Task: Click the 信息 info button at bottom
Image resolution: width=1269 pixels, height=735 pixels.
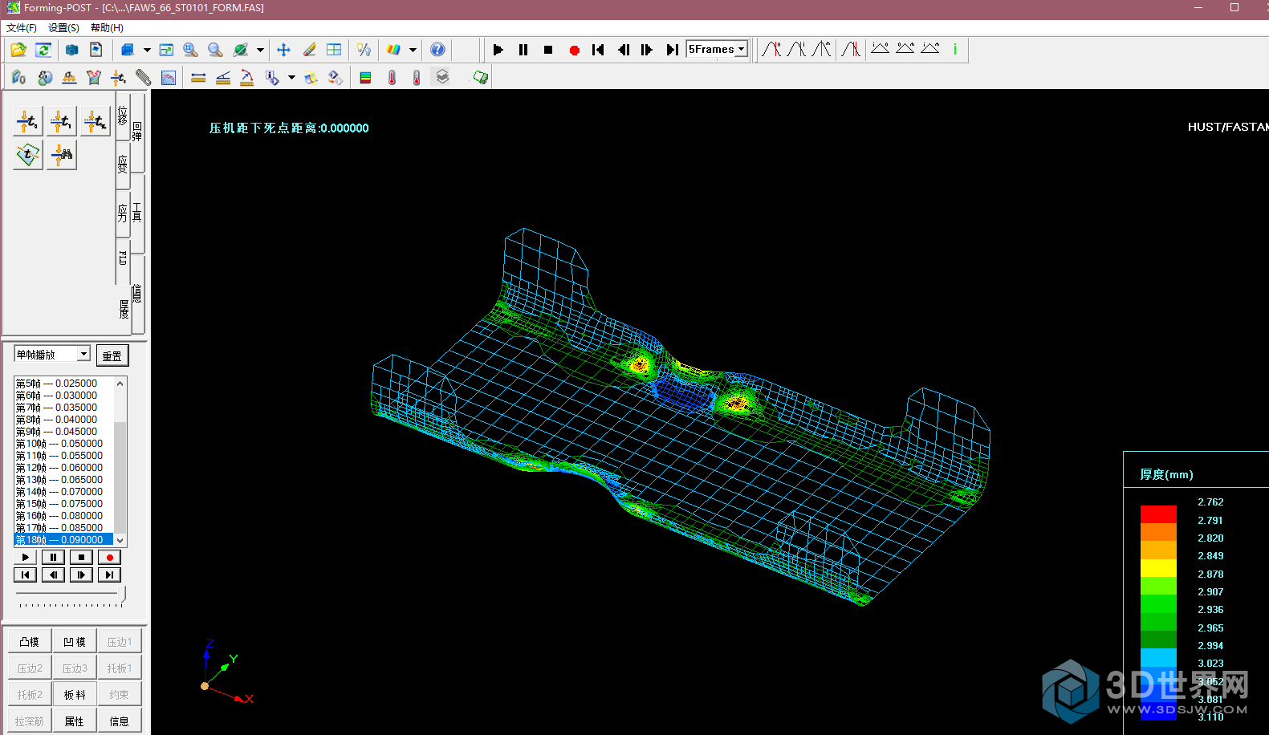Action: 120,721
